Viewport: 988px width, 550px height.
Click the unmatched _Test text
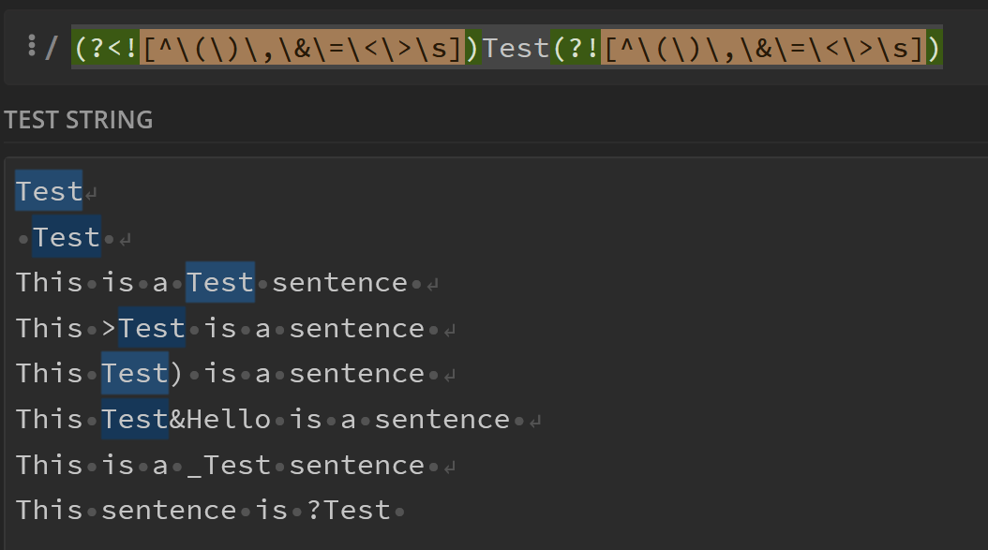click(229, 465)
